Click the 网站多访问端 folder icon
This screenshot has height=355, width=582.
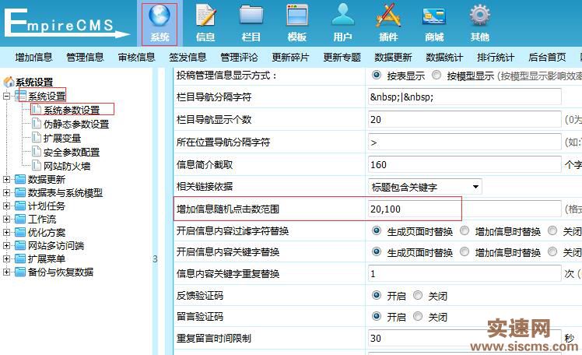pyautogui.click(x=20, y=245)
